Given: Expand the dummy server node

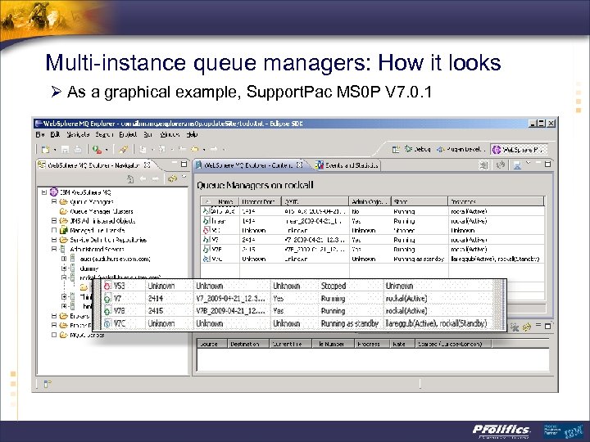Looking at the screenshot, I should pyautogui.click(x=64, y=268).
